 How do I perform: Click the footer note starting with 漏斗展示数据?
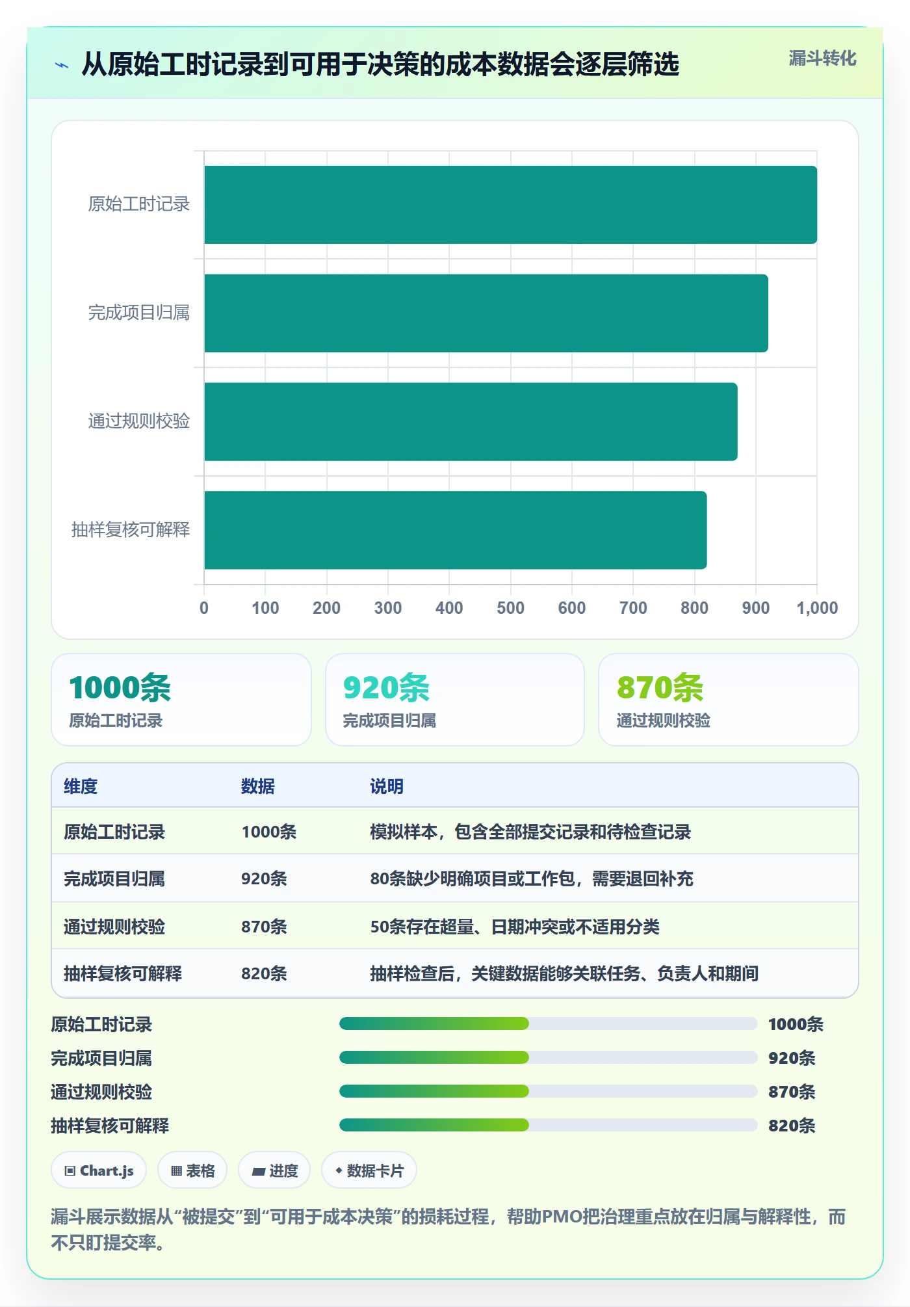click(448, 1230)
